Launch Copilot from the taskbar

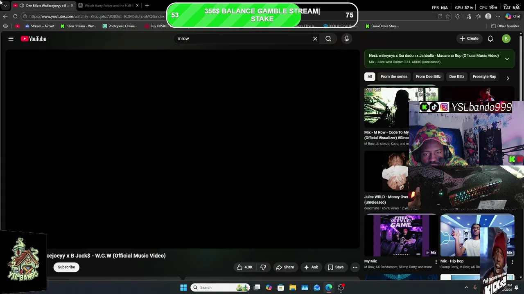pyautogui.click(x=269, y=287)
